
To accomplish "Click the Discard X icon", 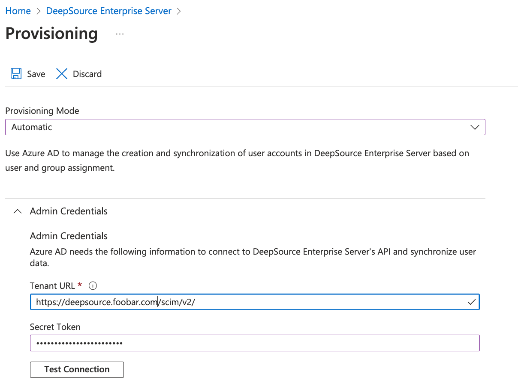I will (62, 74).
